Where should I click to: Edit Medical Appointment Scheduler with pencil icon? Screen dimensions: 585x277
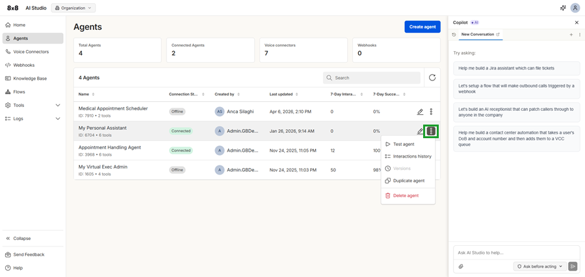[420, 112]
